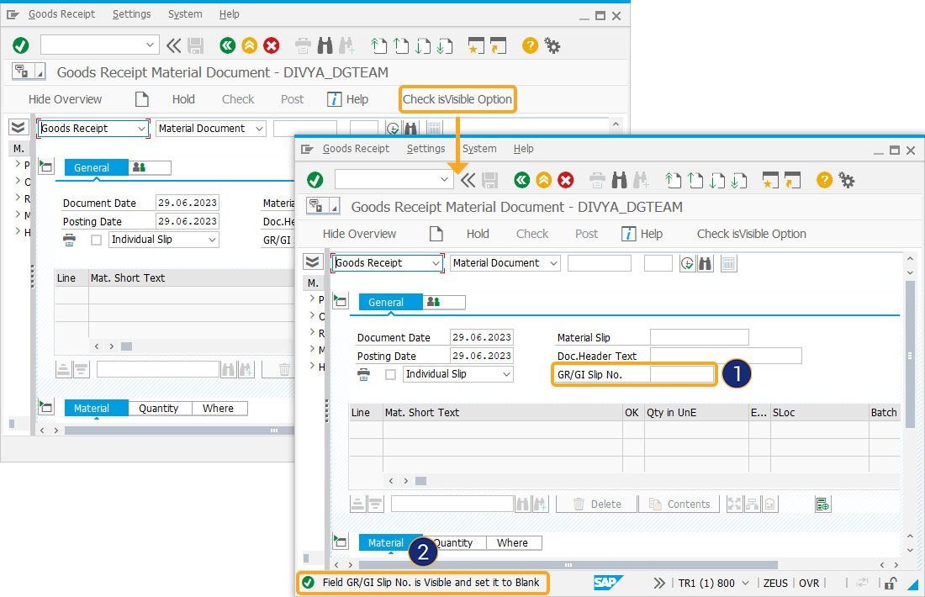
Task: Click the yellow Help question mark in the front window
Action: [x=824, y=180]
